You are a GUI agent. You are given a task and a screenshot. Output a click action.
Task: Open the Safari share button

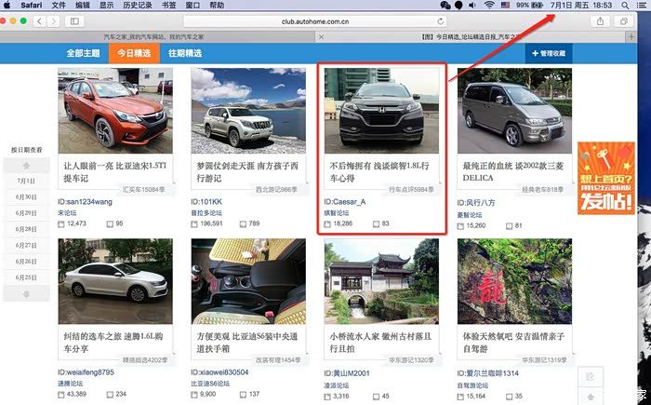tap(601, 21)
